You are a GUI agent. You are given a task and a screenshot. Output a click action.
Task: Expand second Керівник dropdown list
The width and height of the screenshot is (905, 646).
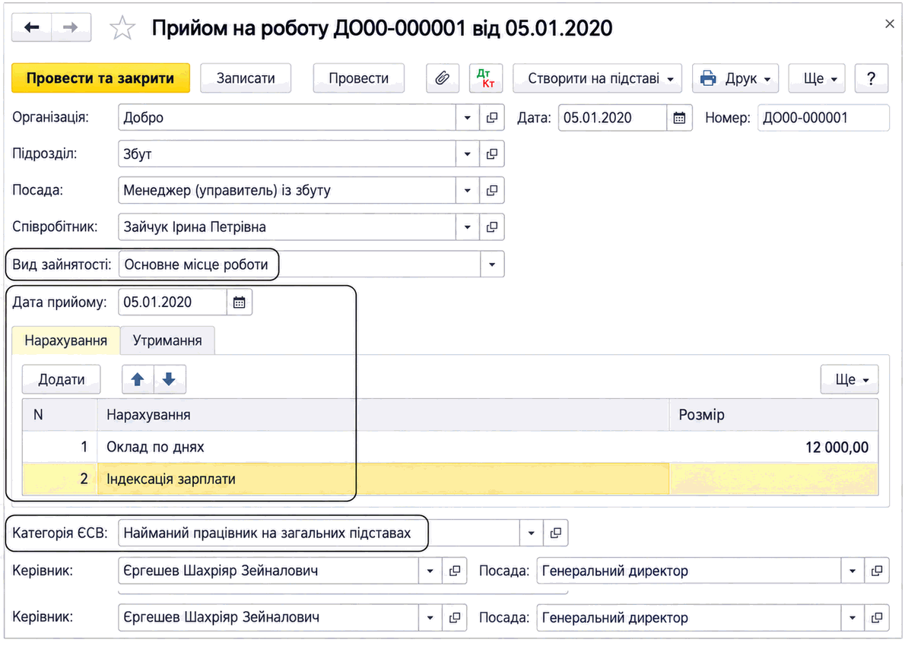click(x=430, y=618)
